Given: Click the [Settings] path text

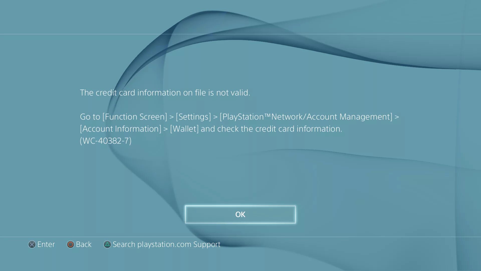Looking at the screenshot, I should [x=193, y=117].
